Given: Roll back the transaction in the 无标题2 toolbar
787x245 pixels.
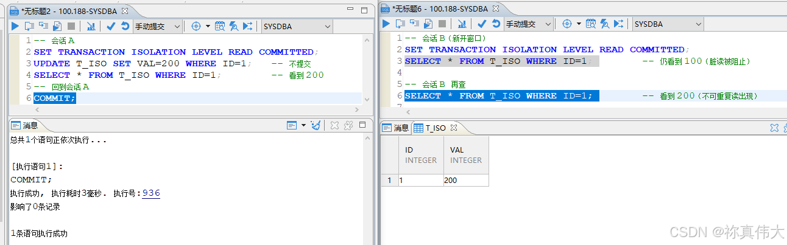Looking at the screenshot, I should (125, 26).
